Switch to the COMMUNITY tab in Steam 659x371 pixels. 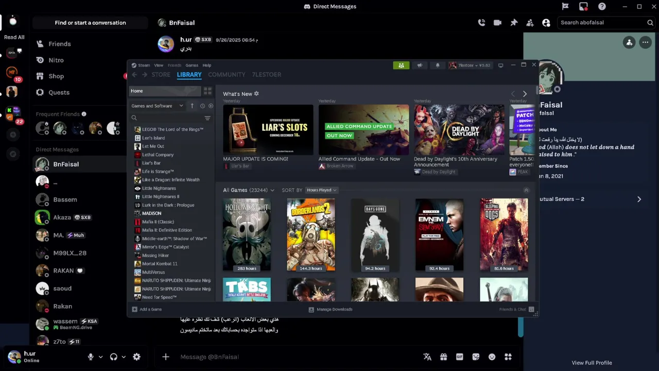click(x=227, y=75)
